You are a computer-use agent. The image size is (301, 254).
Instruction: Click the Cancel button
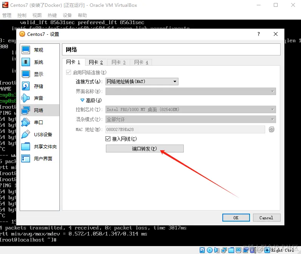pos(267,218)
